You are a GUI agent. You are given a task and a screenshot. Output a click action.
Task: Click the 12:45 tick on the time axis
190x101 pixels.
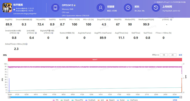91,94
